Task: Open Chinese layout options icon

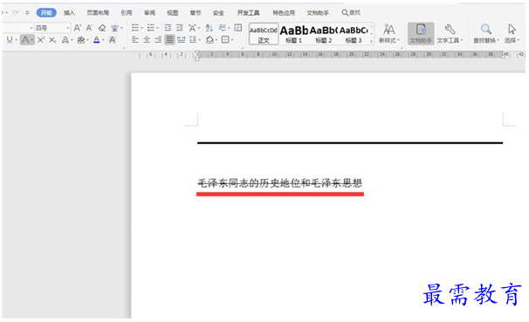Action: (x=192, y=28)
